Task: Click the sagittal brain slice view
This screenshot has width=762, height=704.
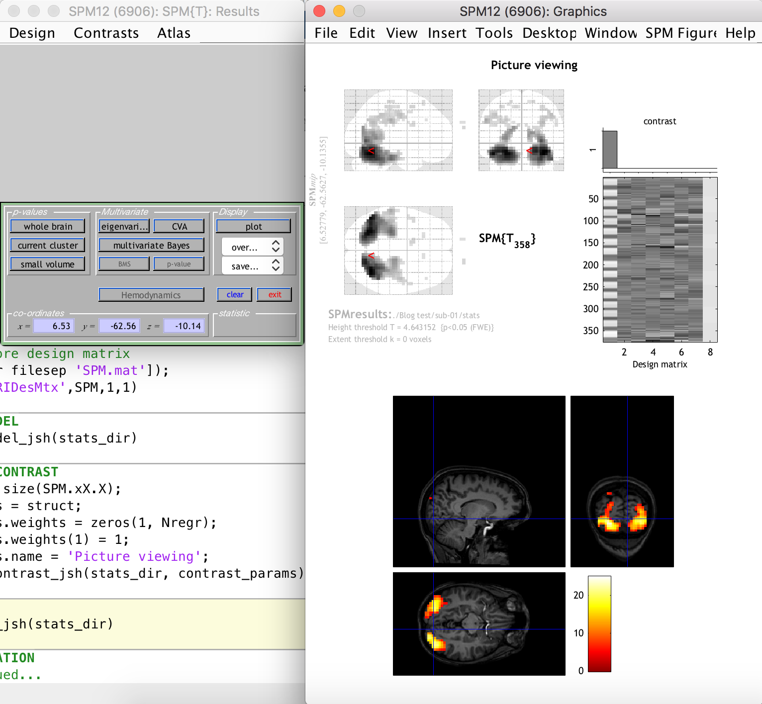Action: tap(479, 481)
